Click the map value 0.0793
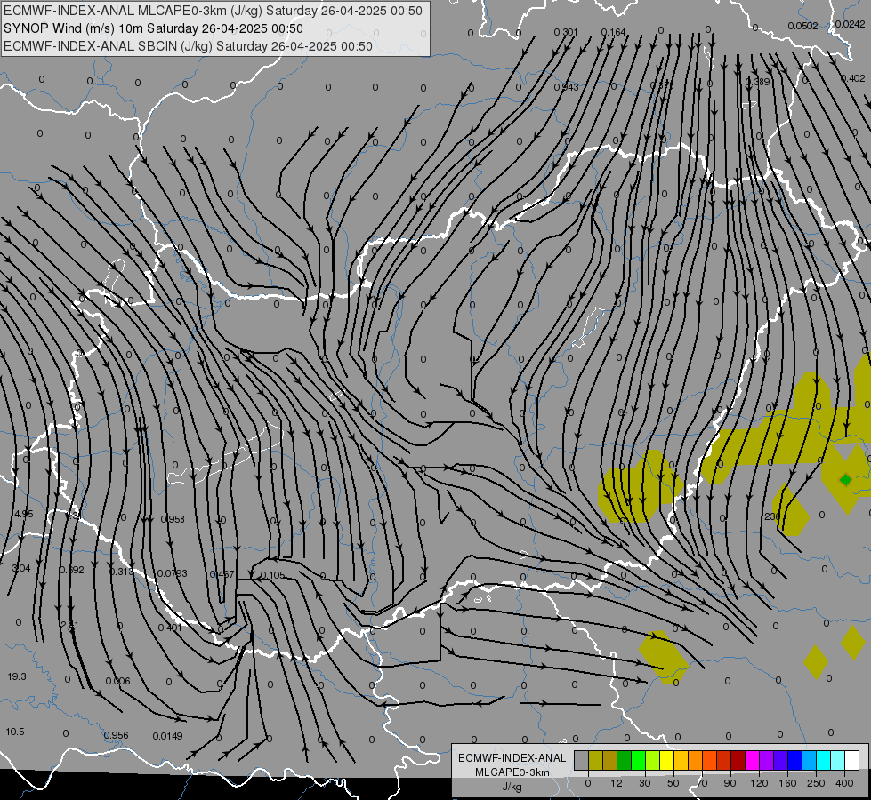 point(173,573)
